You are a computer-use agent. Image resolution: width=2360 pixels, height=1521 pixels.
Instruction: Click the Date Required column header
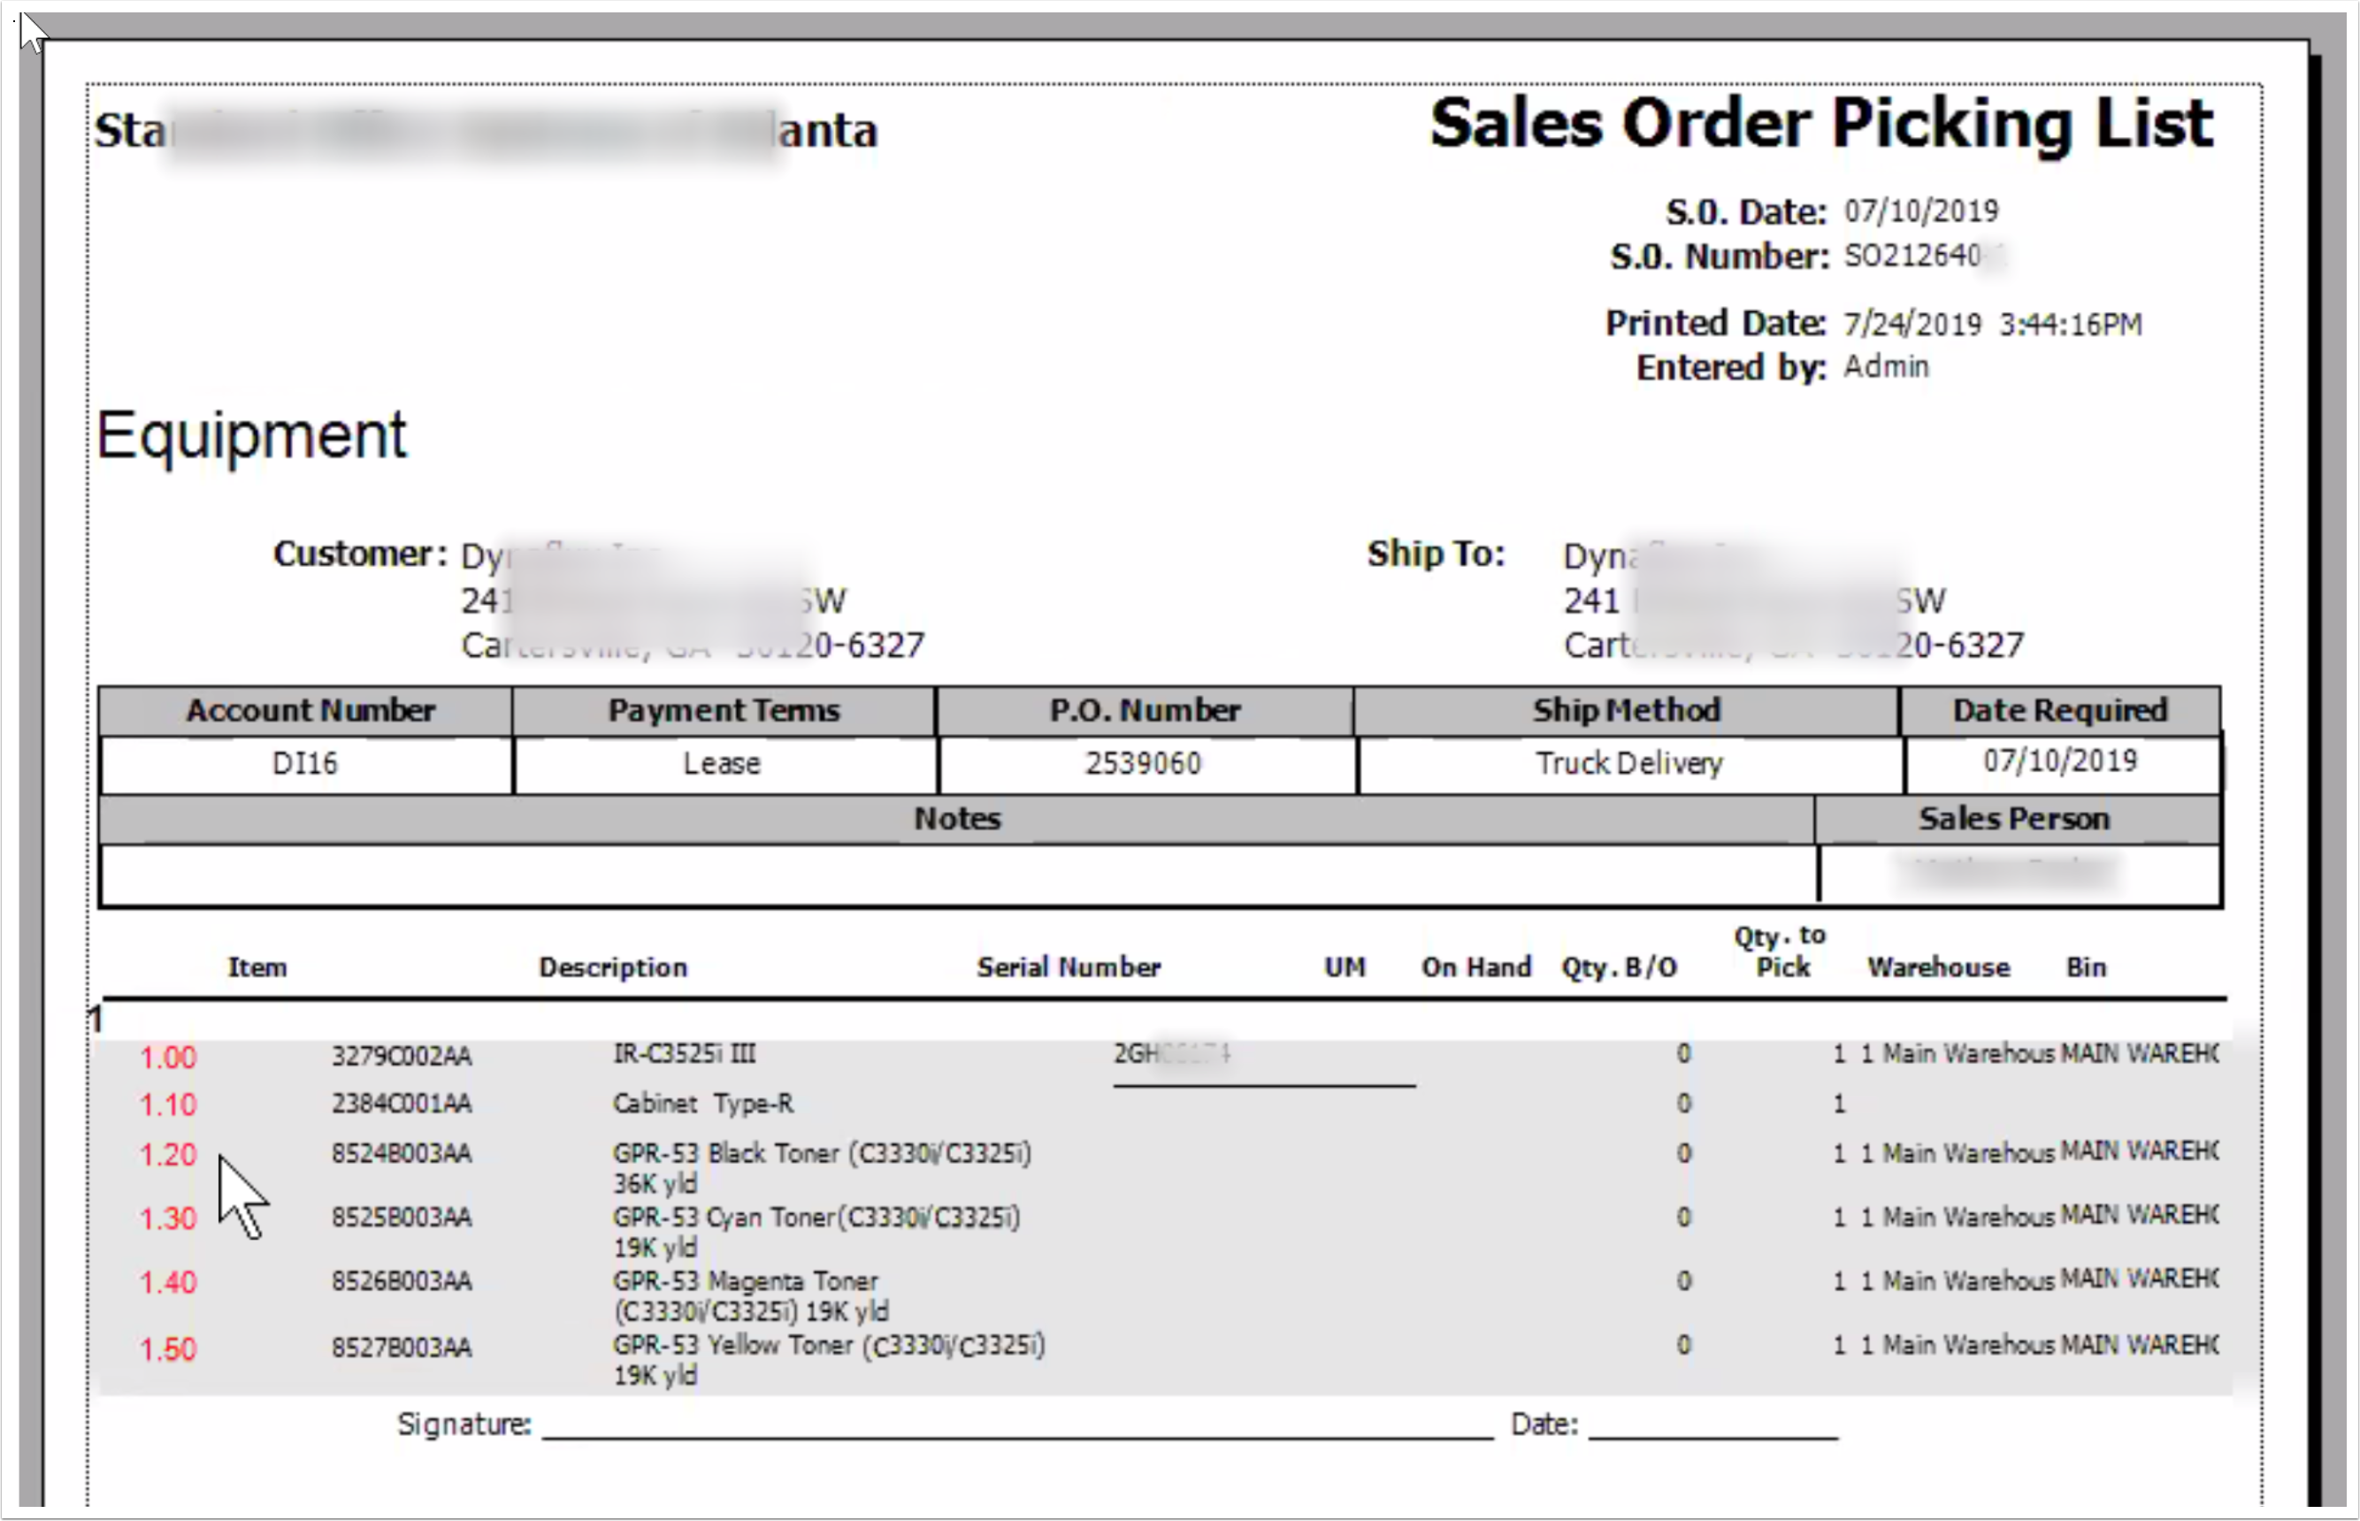2058,711
